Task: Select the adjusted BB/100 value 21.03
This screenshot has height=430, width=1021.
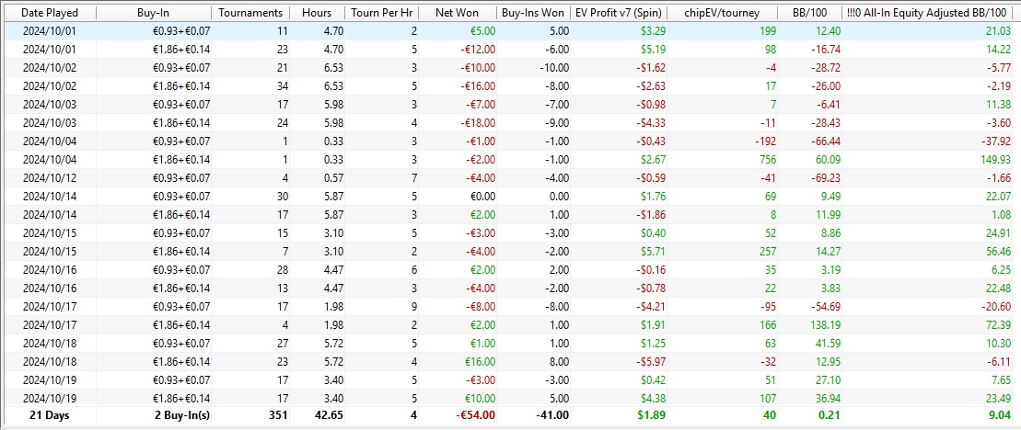Action: coord(997,31)
